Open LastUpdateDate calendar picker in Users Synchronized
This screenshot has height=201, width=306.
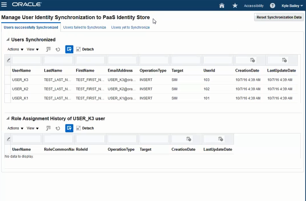pos(284,60)
